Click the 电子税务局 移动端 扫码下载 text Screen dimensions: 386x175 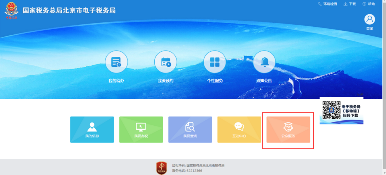(351, 111)
